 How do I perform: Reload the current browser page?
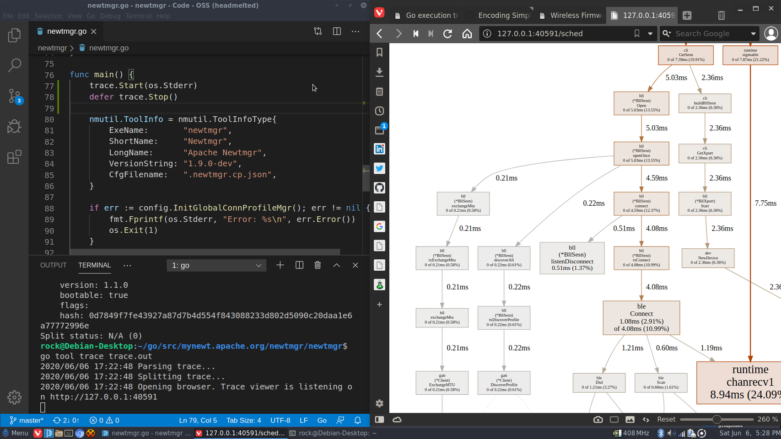pos(447,33)
